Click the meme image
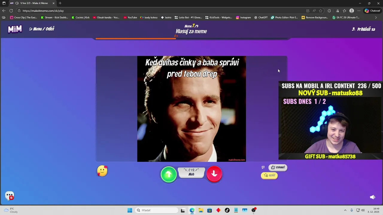This screenshot has width=383, height=215. click(191, 109)
